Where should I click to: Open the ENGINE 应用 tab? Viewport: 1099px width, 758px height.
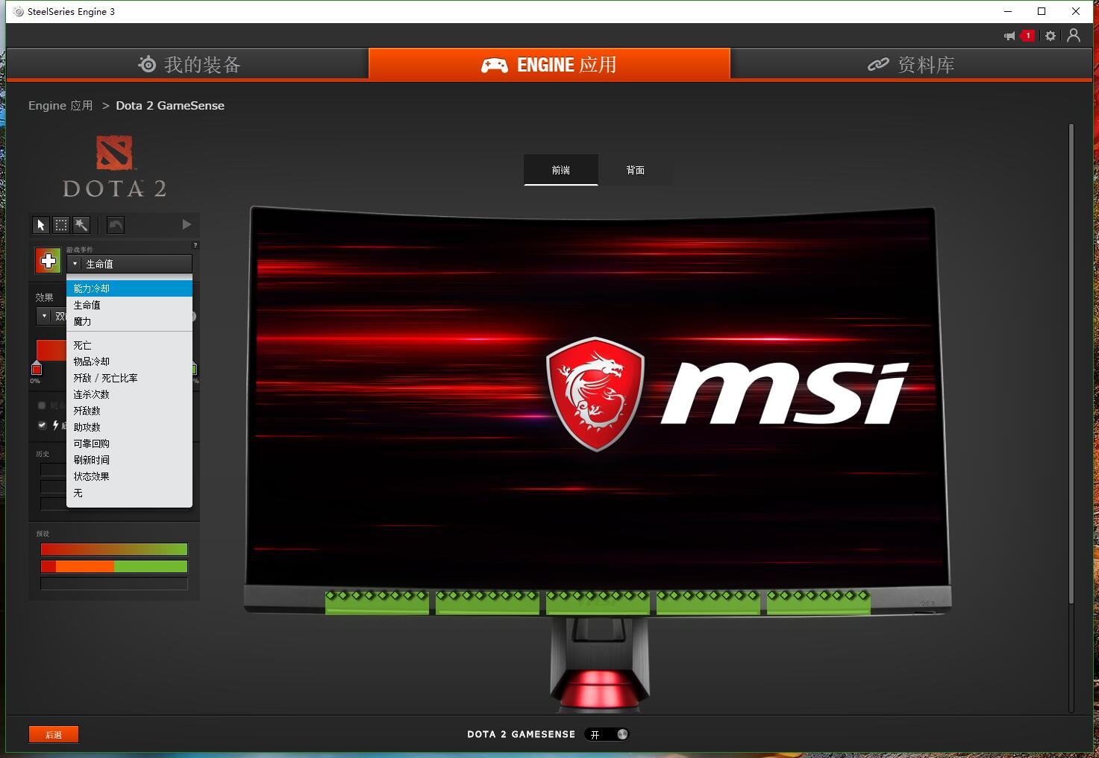click(549, 64)
